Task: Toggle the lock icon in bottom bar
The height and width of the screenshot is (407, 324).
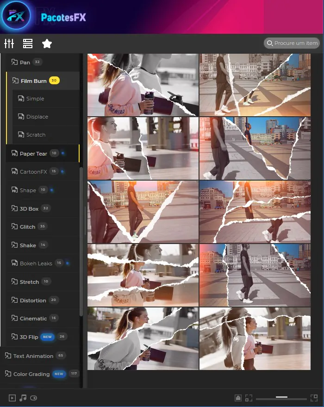Action: coord(238,398)
